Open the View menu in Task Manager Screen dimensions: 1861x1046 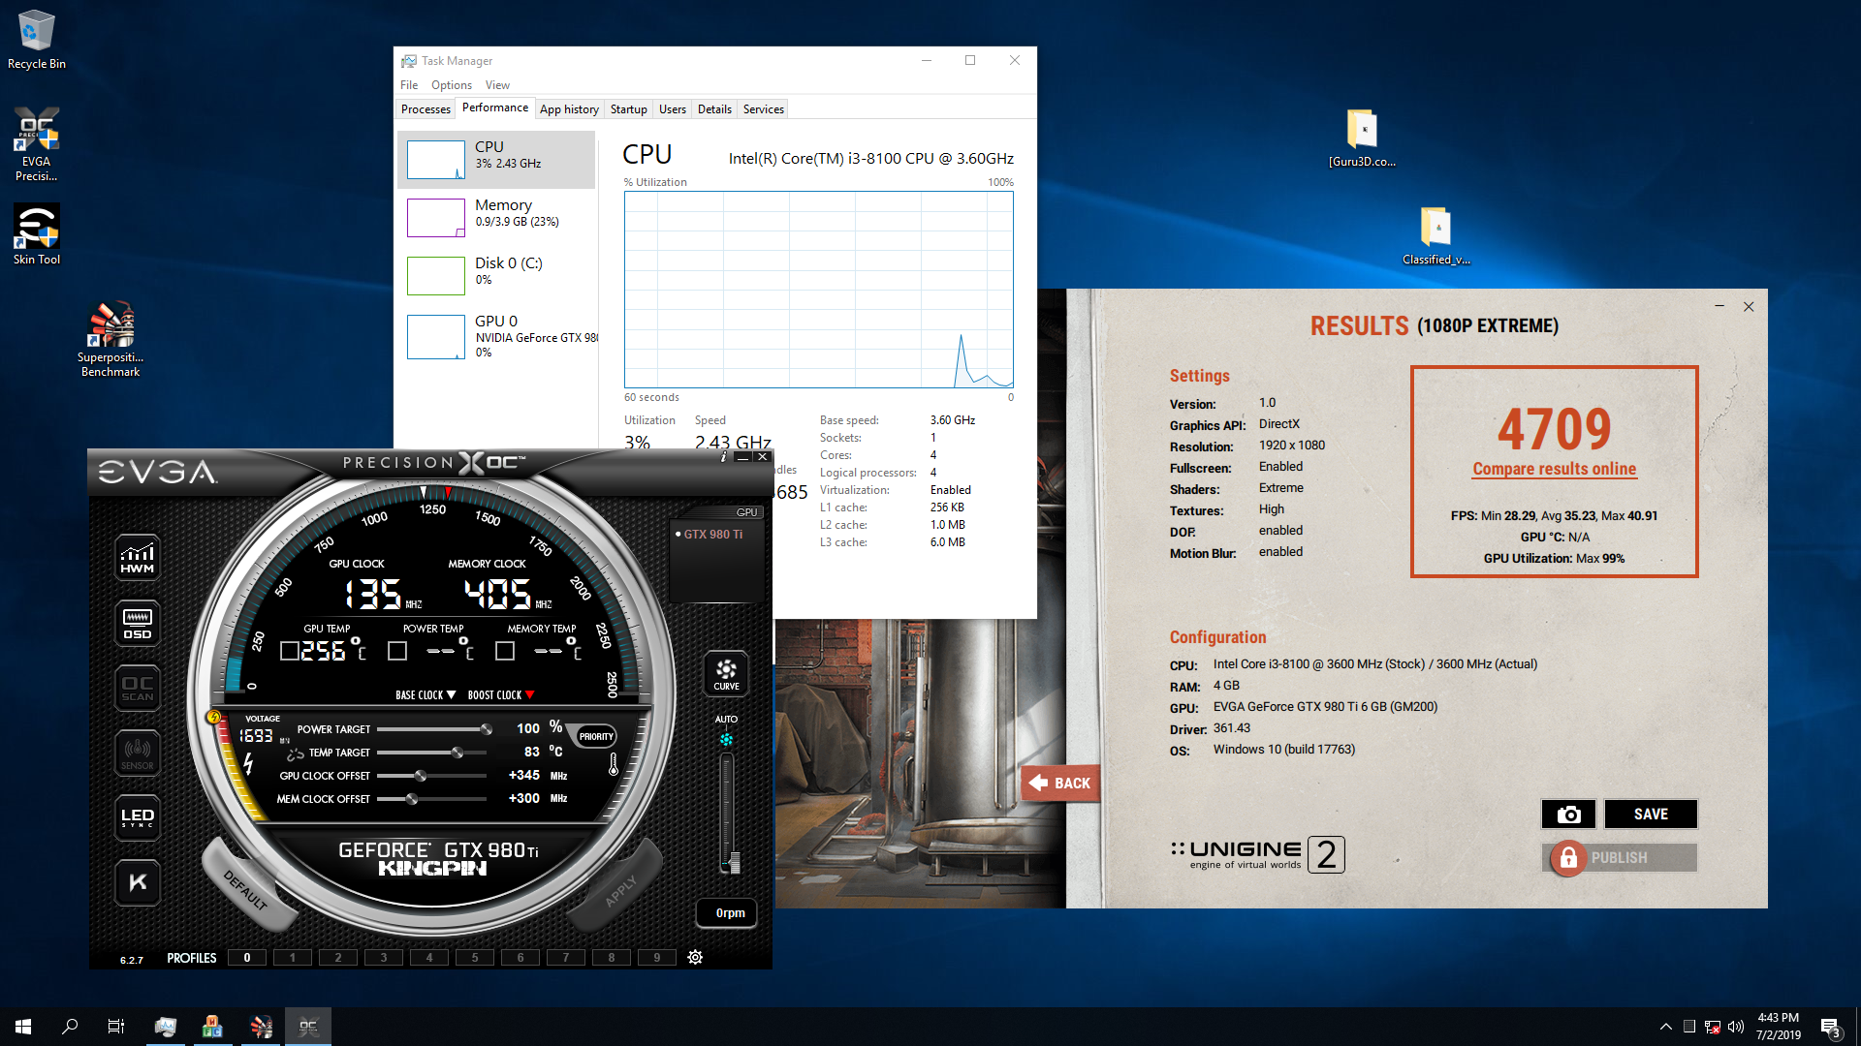(497, 85)
